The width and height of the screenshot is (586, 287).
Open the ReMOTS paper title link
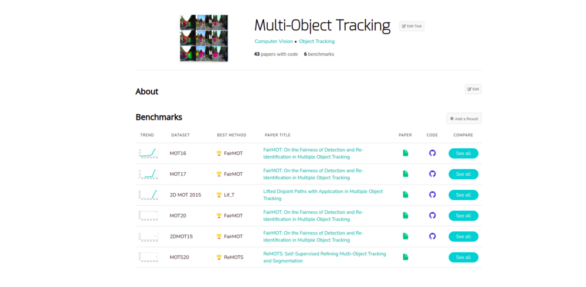point(325,258)
